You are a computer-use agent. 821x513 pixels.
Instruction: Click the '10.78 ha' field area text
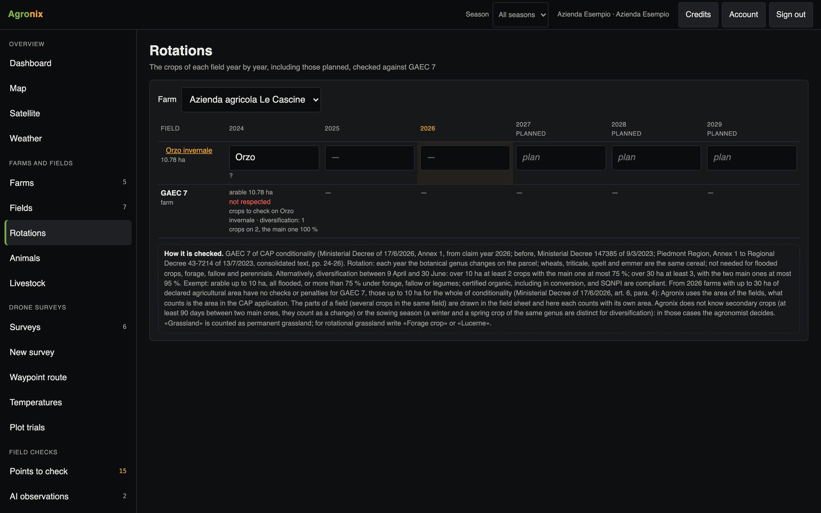coord(173,160)
